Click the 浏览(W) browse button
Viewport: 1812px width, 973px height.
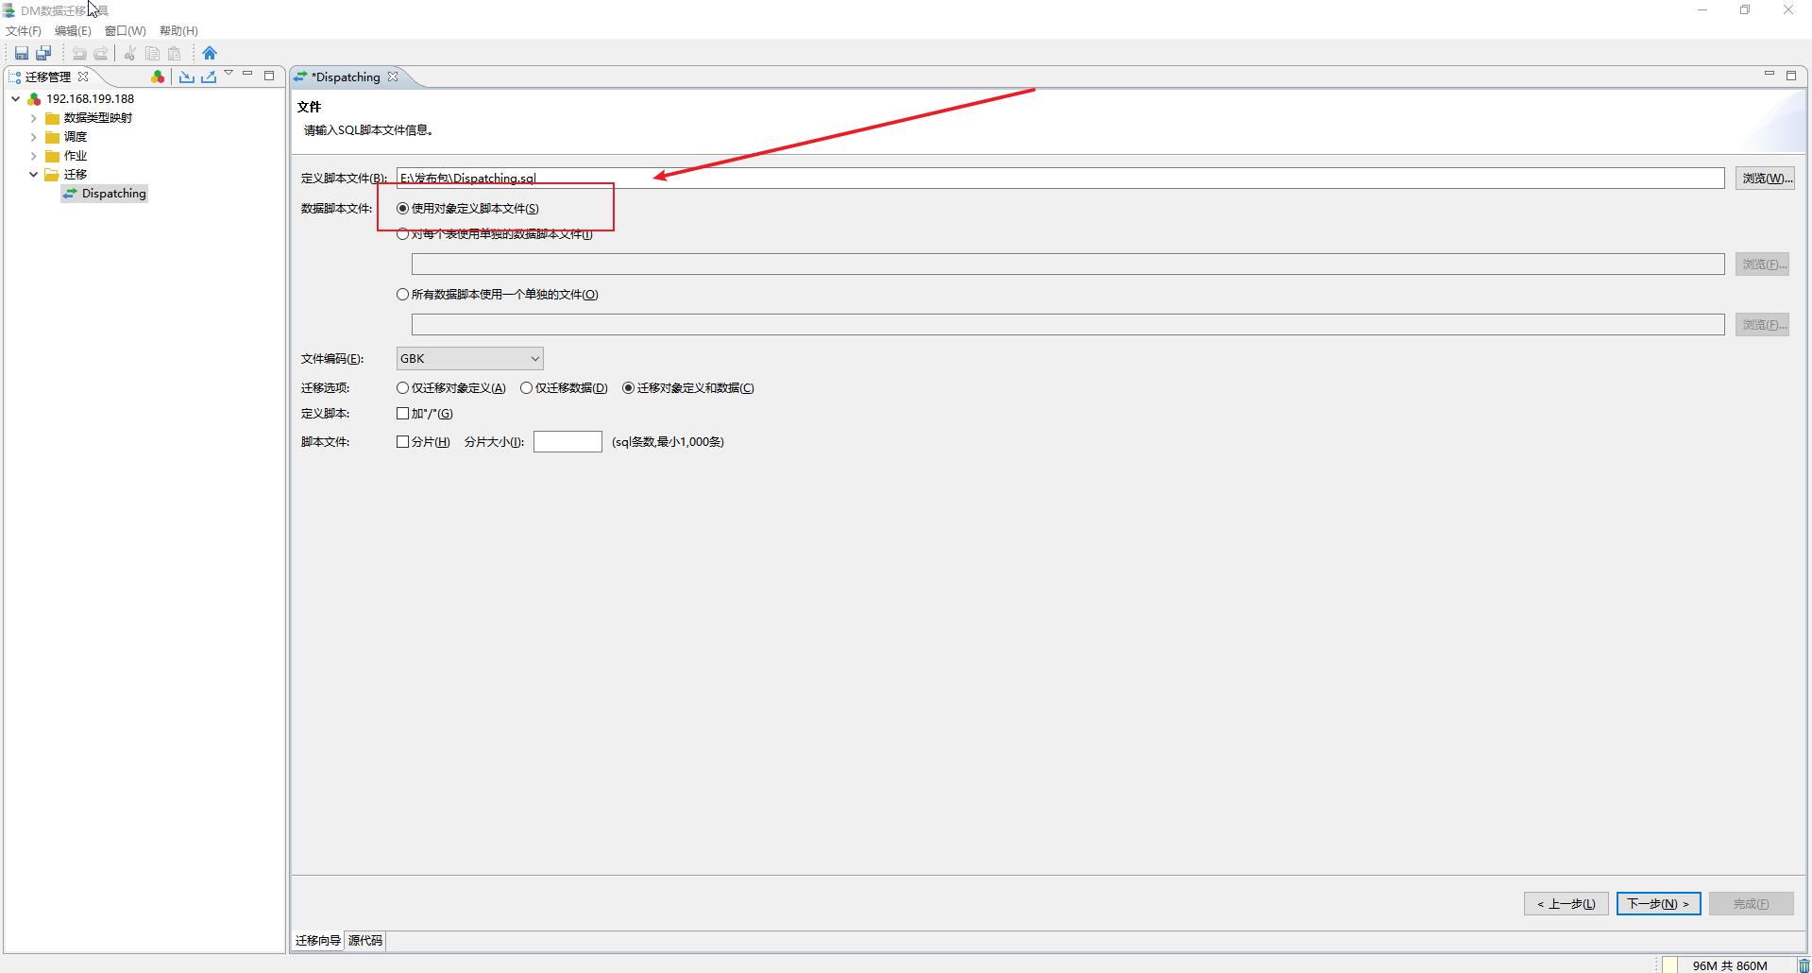point(1765,178)
